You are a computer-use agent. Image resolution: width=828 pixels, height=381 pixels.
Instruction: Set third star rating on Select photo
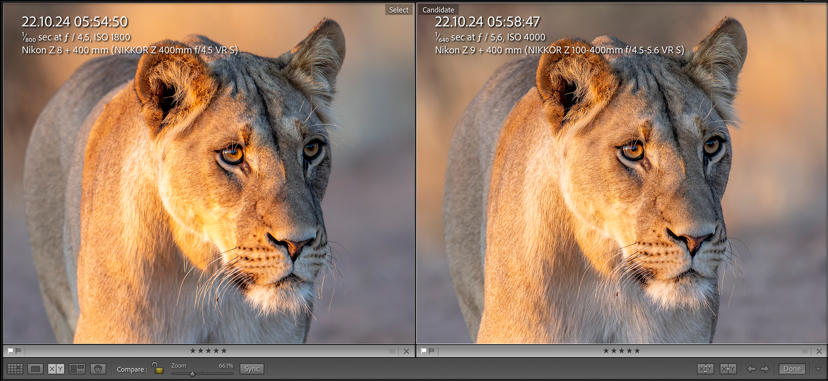coord(209,351)
